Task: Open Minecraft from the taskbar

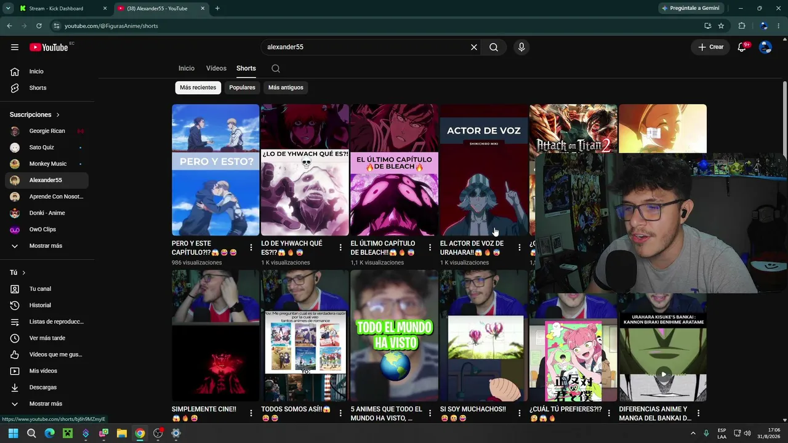Action: [68, 433]
